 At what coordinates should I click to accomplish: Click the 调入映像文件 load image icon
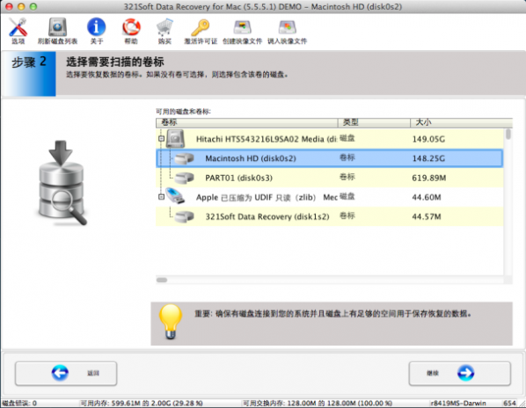pyautogui.click(x=287, y=27)
